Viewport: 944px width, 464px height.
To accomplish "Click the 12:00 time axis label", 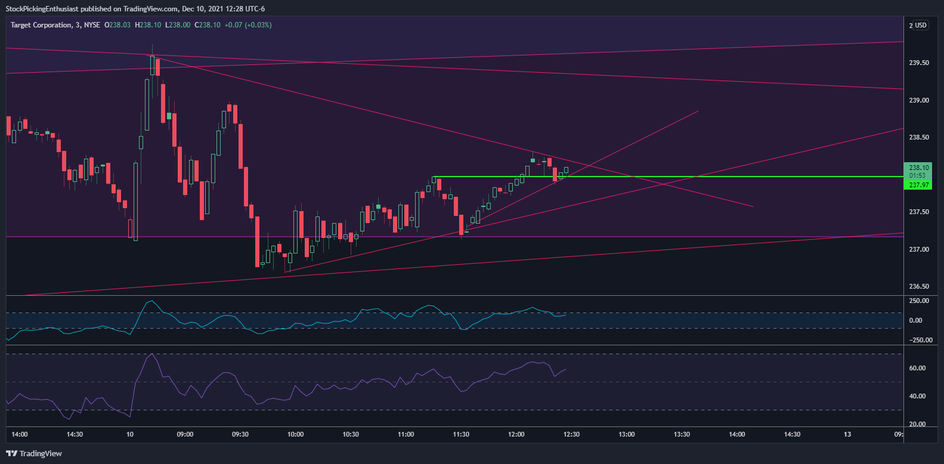I will point(516,434).
